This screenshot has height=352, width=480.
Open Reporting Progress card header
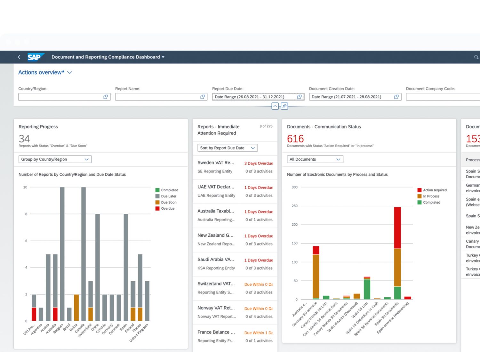(x=38, y=127)
